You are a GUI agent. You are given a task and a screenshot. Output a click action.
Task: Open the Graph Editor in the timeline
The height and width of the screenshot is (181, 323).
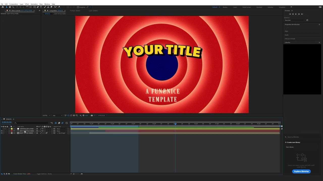67,123
